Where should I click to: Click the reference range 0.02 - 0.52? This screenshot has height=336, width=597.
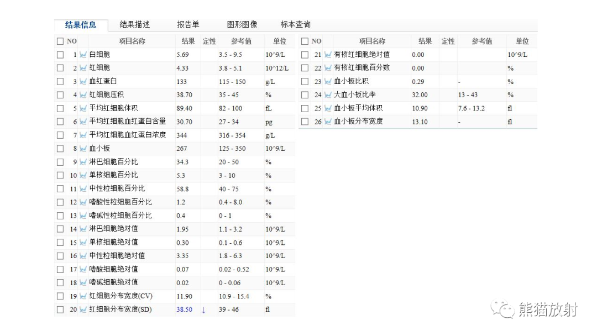pyautogui.click(x=234, y=270)
